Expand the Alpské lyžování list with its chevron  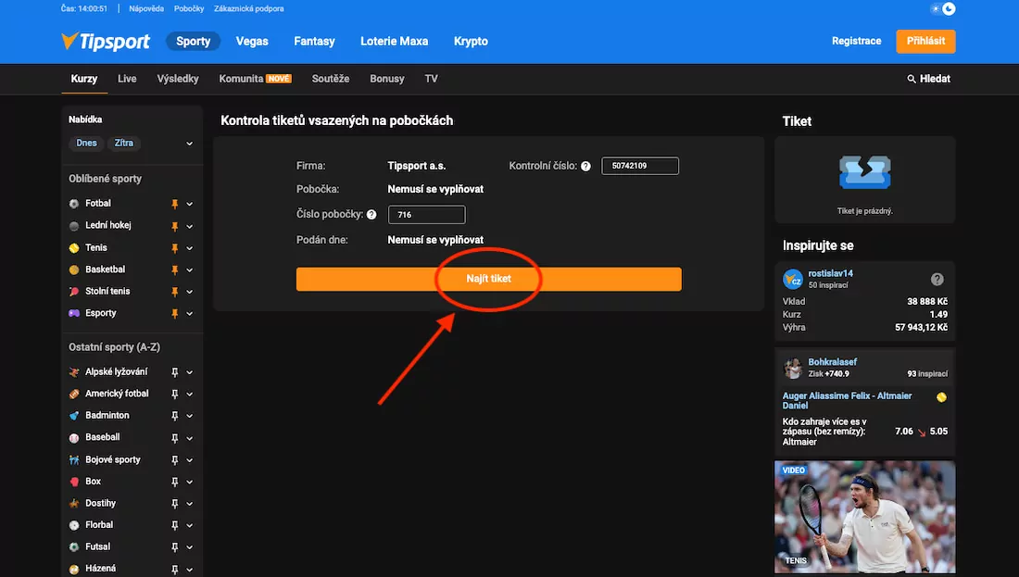(190, 371)
